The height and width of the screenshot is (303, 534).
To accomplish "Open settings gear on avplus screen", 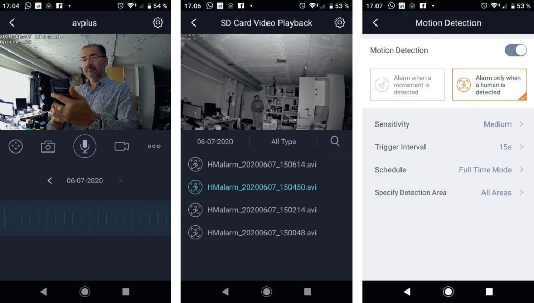I will 157,23.
